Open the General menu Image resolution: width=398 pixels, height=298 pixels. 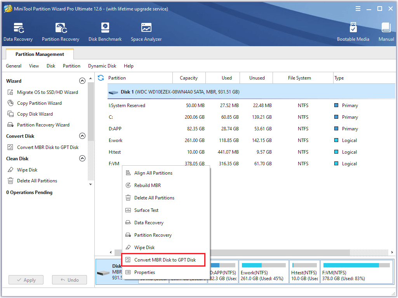coord(14,66)
